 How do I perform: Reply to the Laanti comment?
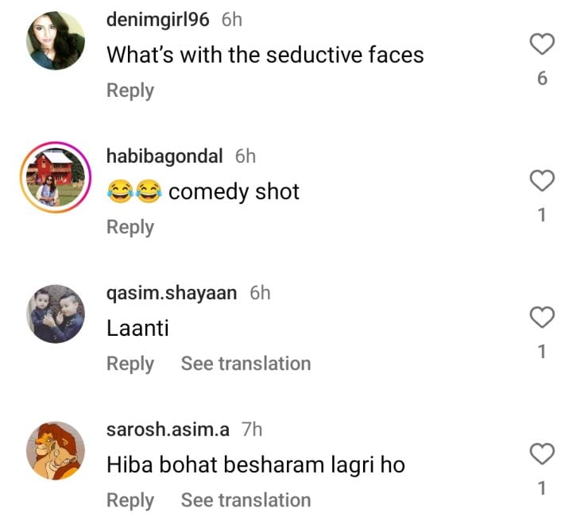click(x=130, y=364)
